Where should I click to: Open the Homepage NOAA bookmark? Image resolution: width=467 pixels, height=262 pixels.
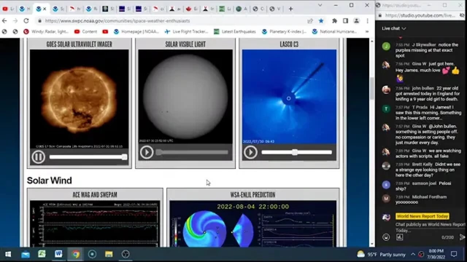tap(136, 32)
